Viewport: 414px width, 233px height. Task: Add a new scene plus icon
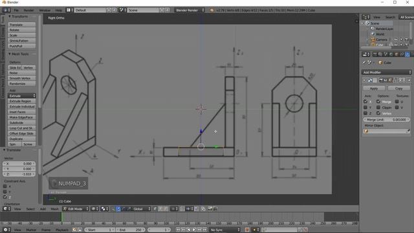(x=162, y=10)
